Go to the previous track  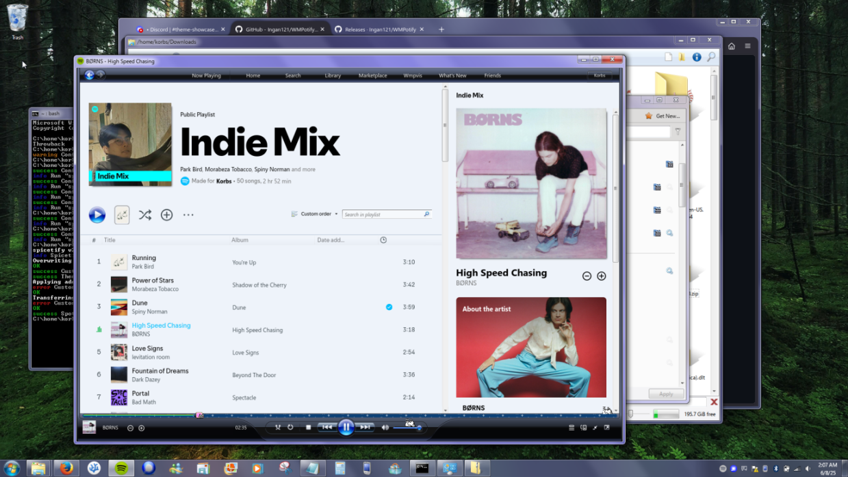326,427
